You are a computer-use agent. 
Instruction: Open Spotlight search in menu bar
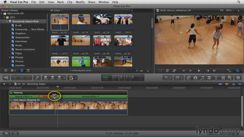click(239, 2)
